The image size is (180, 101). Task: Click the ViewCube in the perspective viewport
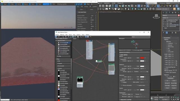pyautogui.click(x=156, y=16)
